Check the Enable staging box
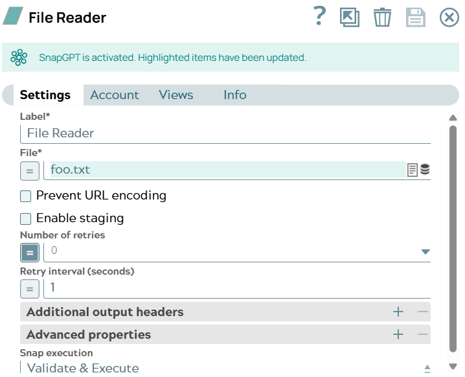 26,218
